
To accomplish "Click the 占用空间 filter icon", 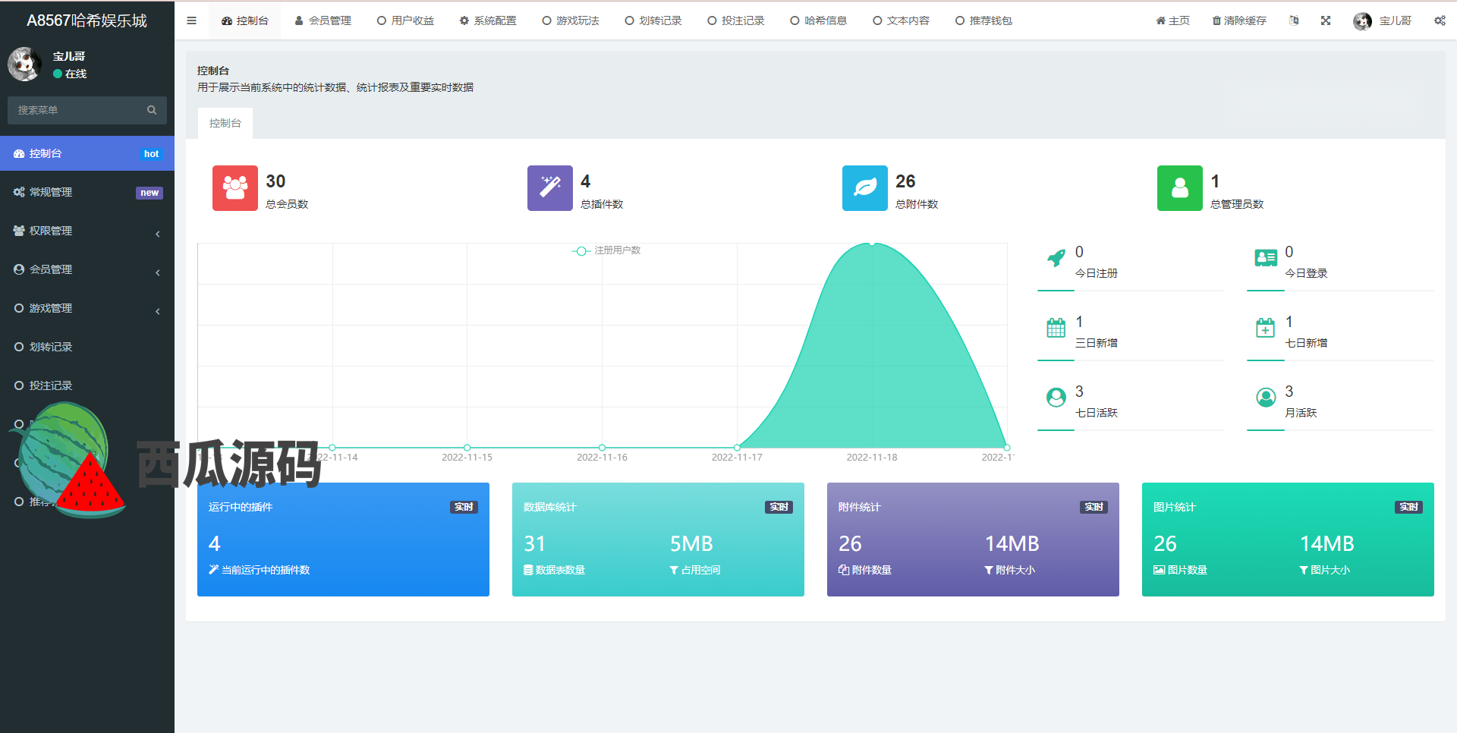I will [x=674, y=570].
